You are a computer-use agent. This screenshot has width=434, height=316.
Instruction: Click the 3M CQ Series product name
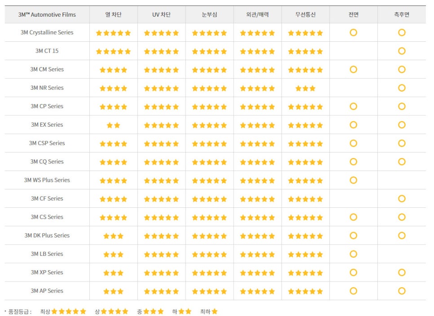47,162
